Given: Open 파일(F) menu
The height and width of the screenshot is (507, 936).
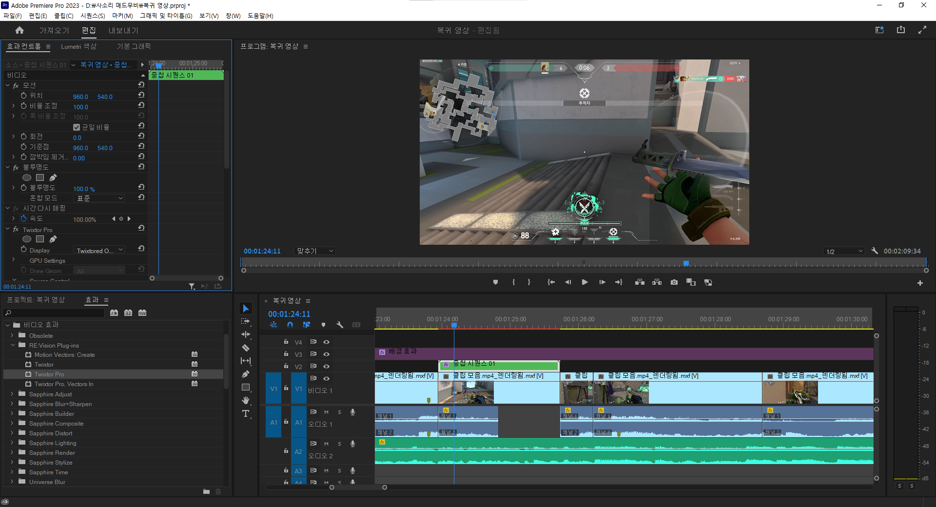Looking at the screenshot, I should pos(13,16).
